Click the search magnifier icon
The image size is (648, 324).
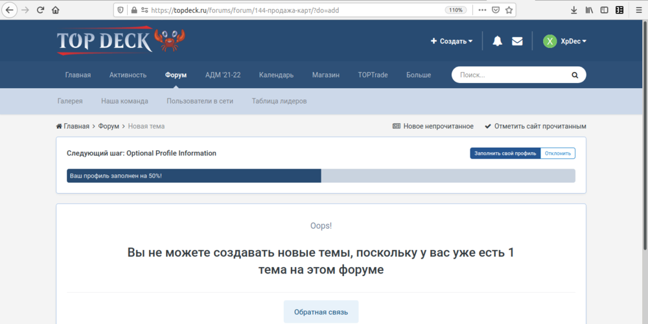click(574, 75)
